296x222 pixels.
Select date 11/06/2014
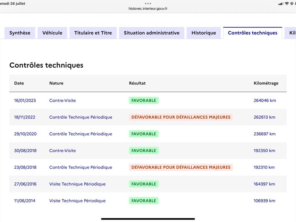point(24,201)
